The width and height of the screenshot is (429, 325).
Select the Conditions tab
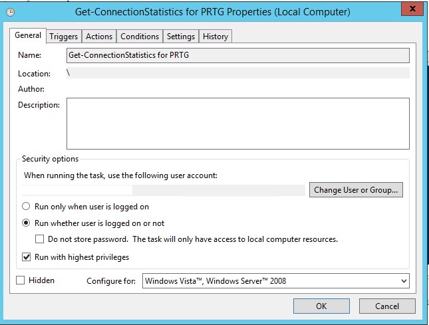(x=140, y=37)
